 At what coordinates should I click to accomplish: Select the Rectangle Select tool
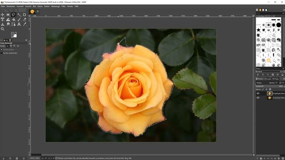click(8, 15)
